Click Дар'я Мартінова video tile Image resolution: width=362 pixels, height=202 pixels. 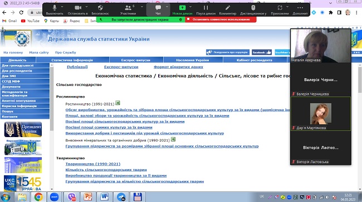321,114
